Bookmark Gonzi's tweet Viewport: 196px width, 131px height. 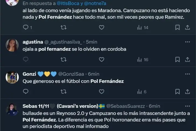[178, 92]
